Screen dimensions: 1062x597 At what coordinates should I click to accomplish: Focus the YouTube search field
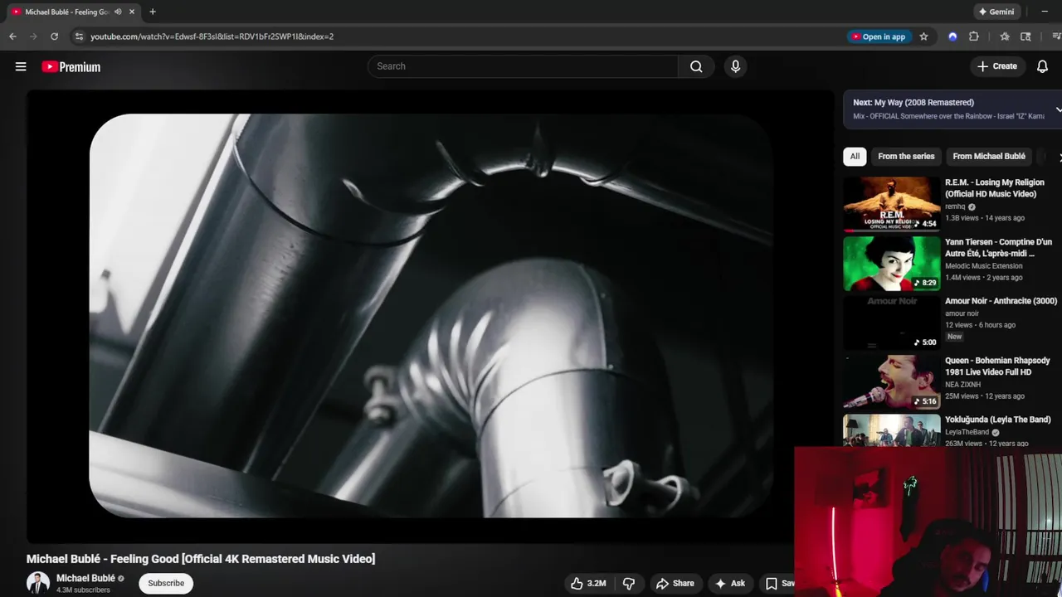point(523,66)
